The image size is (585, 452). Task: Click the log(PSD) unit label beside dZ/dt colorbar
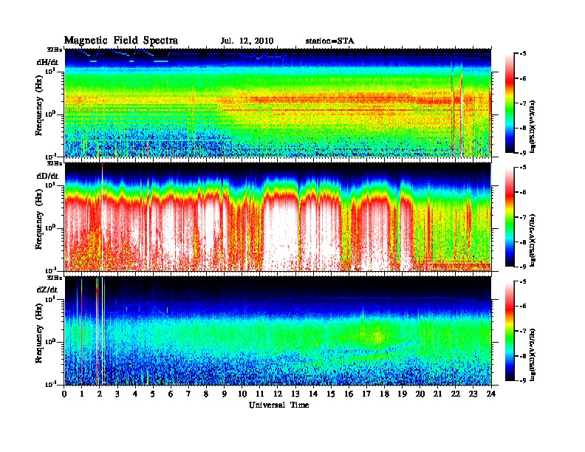pos(533,355)
